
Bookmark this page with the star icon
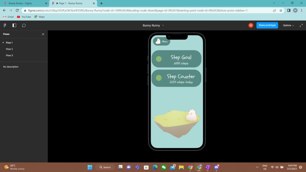click(281, 11)
